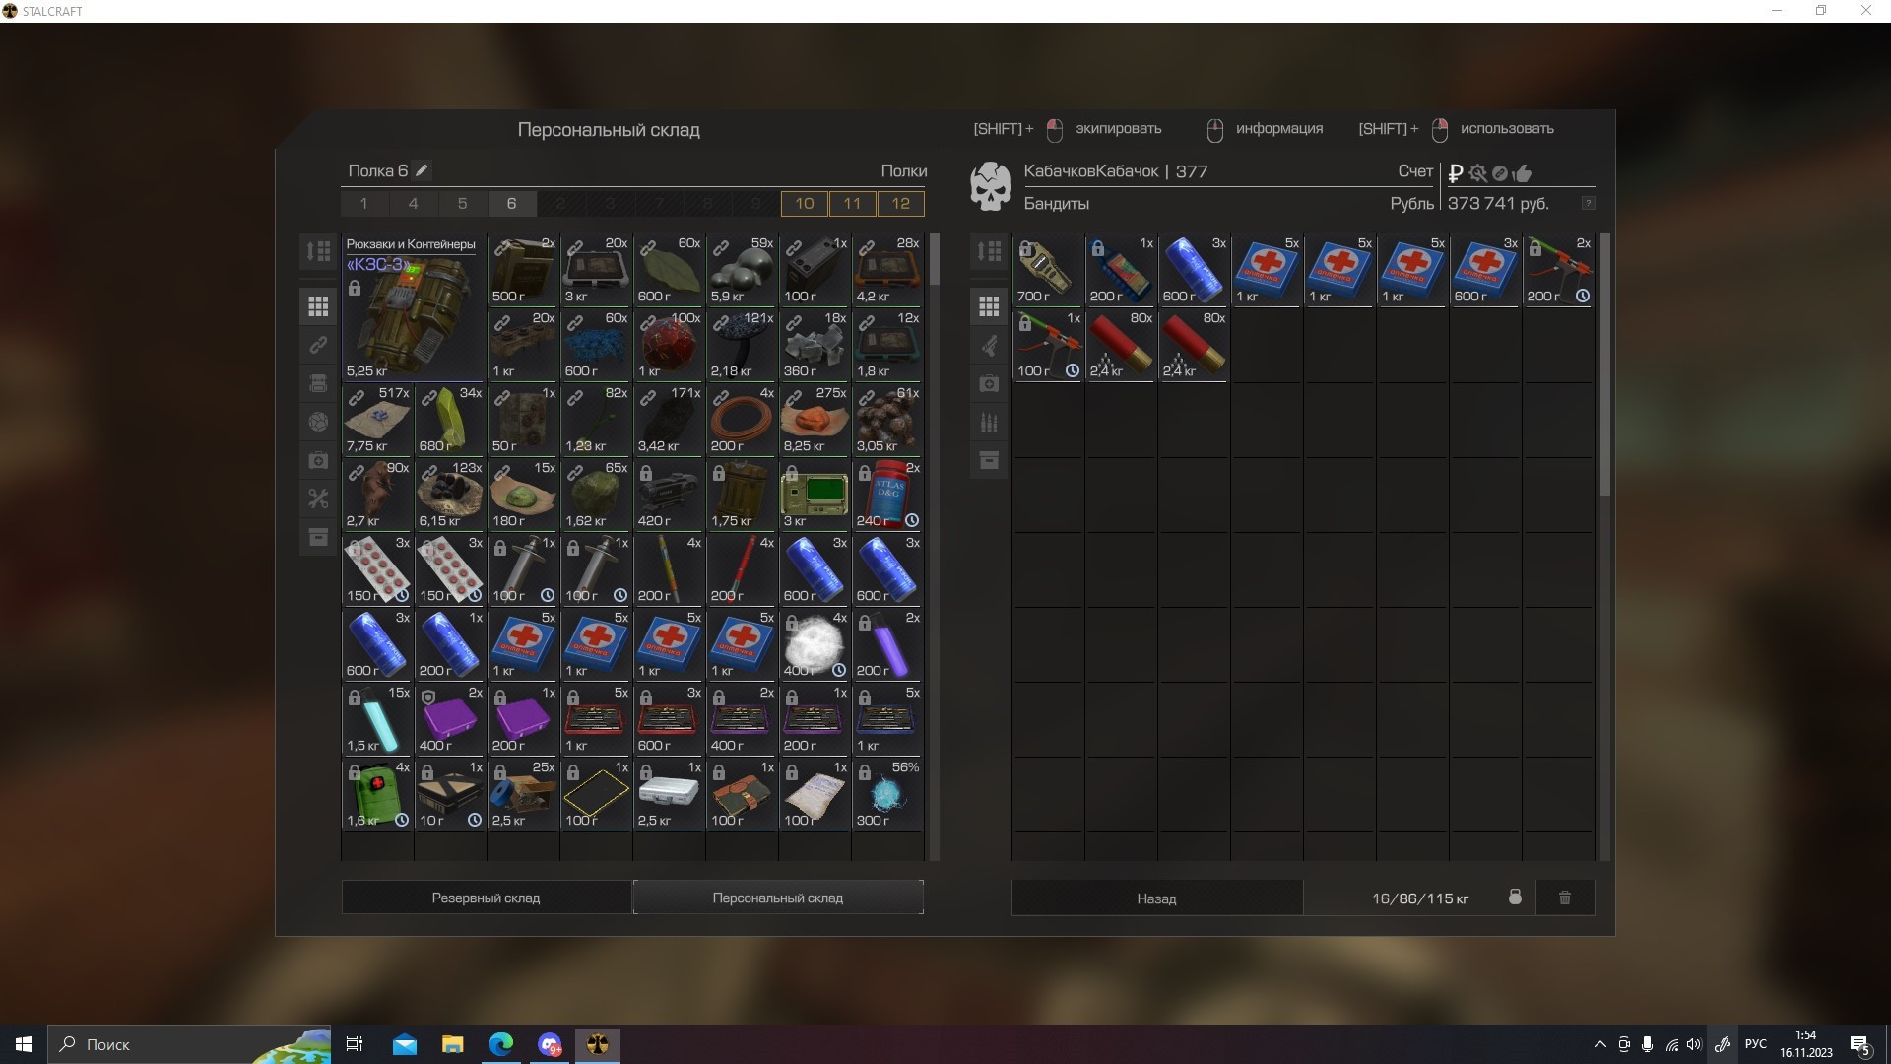Toggle the inventory lock icon near weight

1515,898
